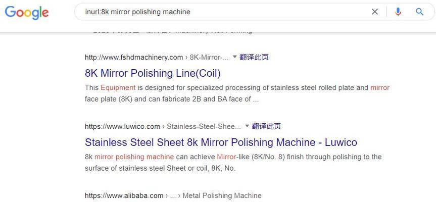This screenshot has height=202, width=436.
Task: Expand dropdown arrow beside fshdmachinery URL
Action: click(x=234, y=57)
